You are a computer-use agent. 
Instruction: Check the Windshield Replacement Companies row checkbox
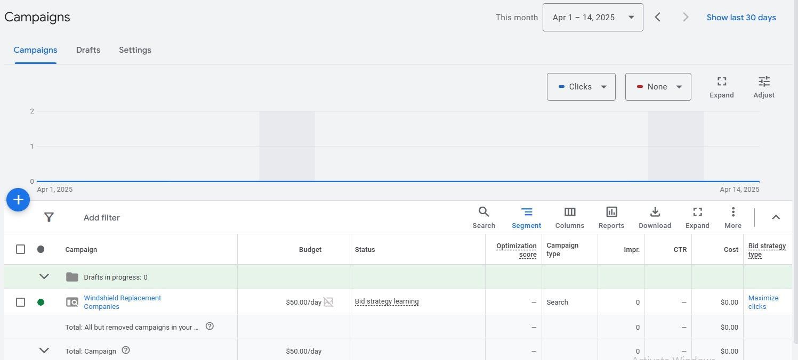coord(20,302)
